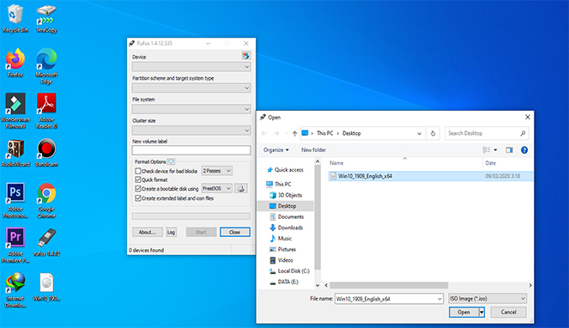Click the Search Desktop input box
Viewport: 569px width, 328px height.
click(481, 133)
